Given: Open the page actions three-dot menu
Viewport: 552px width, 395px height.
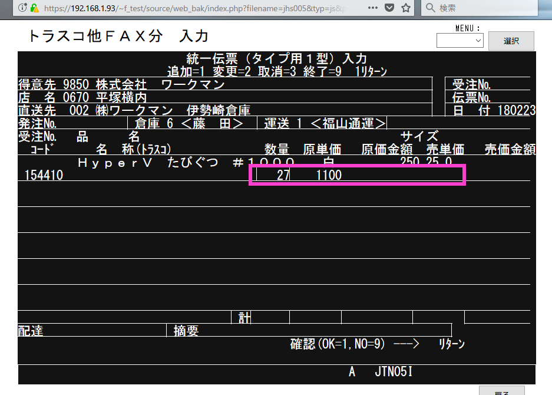Looking at the screenshot, I should [x=373, y=8].
